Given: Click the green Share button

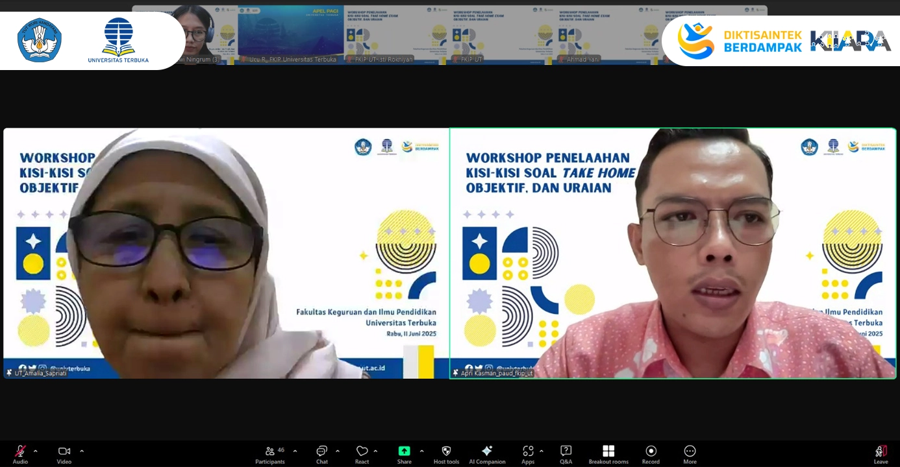Looking at the screenshot, I should tap(404, 451).
